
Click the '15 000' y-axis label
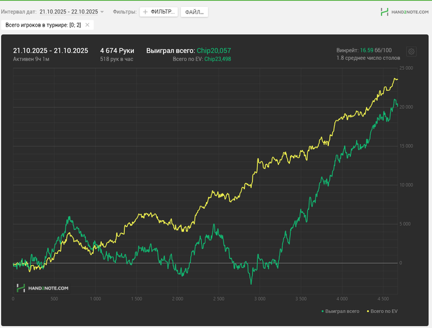pos(406,146)
